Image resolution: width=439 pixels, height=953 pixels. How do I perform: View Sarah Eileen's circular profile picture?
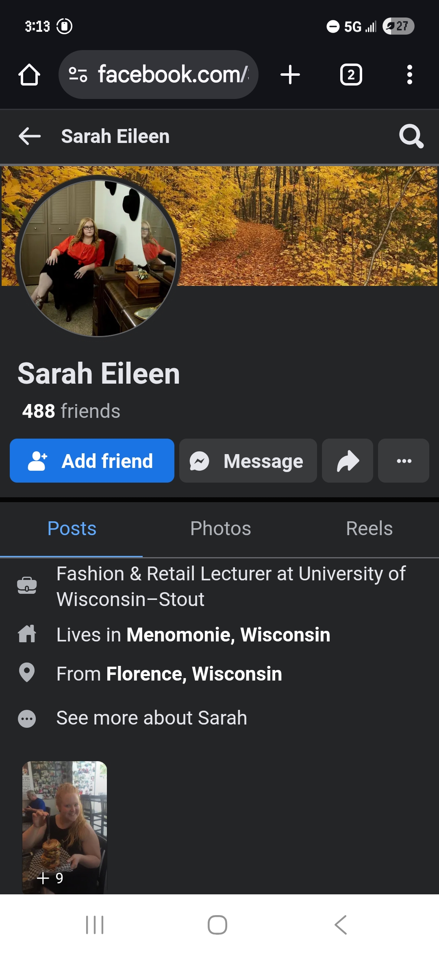coord(98,258)
